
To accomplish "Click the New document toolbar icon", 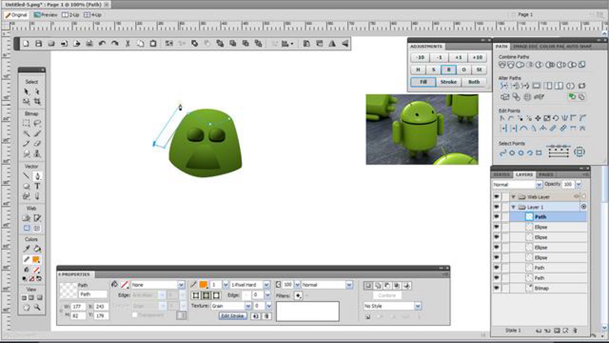I will pyautogui.click(x=26, y=44).
